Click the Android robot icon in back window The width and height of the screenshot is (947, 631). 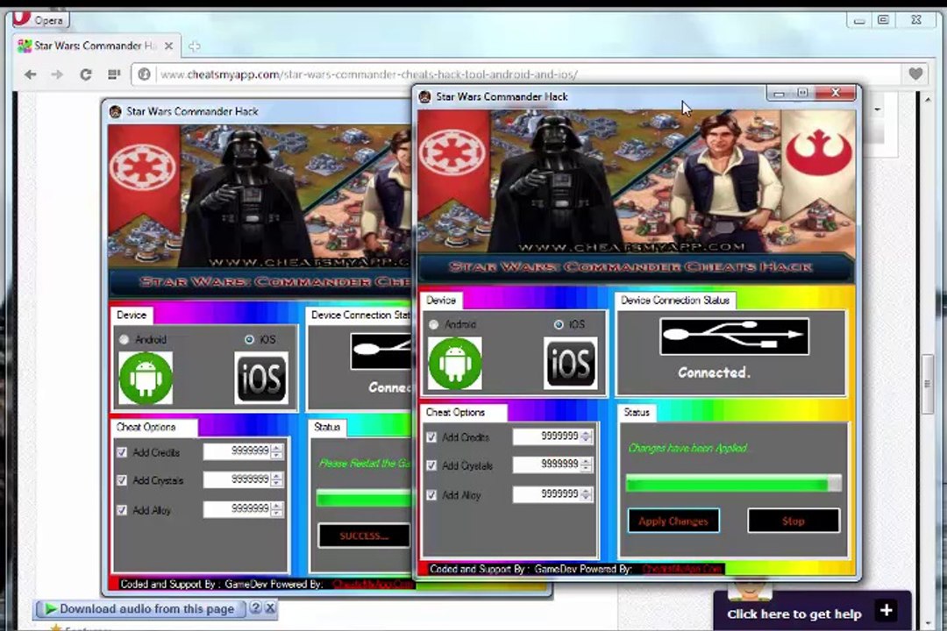coord(146,378)
